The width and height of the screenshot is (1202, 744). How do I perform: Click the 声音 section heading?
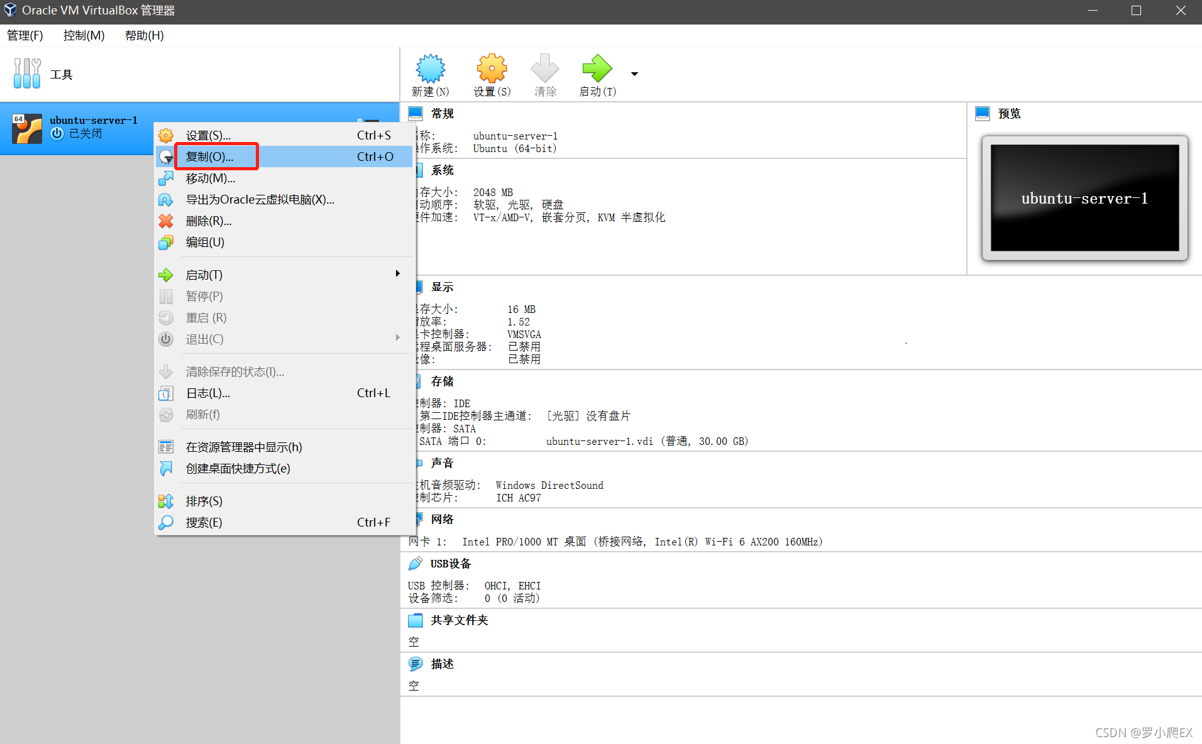tap(443, 463)
